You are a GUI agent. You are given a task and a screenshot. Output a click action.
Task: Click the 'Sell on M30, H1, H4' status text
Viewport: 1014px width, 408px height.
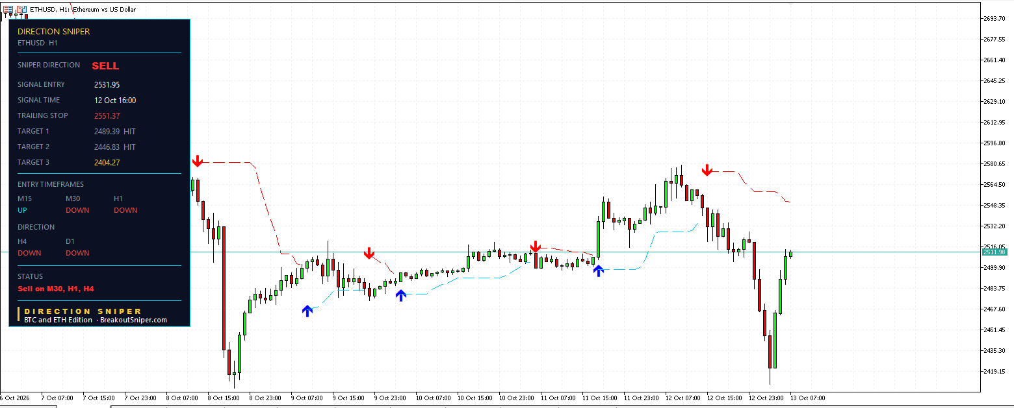[x=57, y=289]
